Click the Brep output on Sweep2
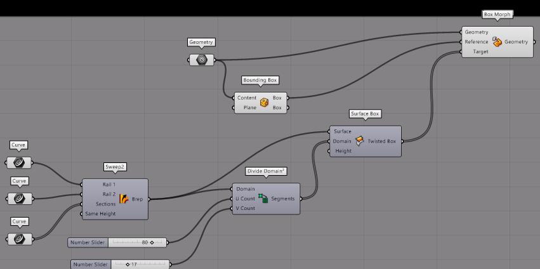540x269 pixels. click(137, 199)
